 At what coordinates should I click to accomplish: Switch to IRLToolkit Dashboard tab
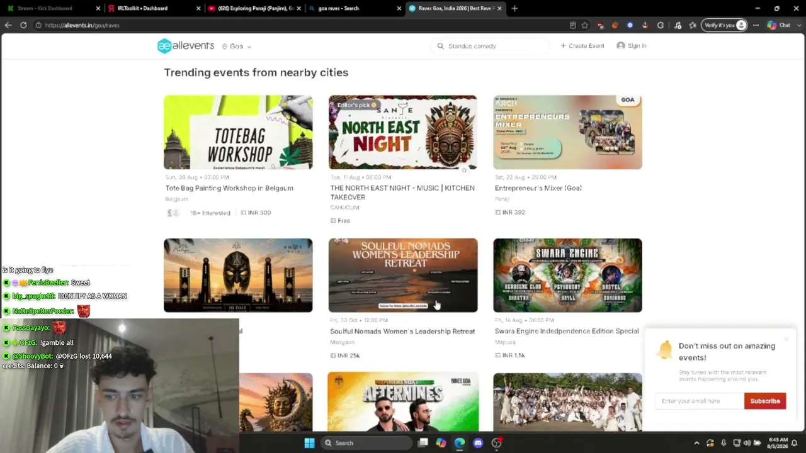[153, 8]
